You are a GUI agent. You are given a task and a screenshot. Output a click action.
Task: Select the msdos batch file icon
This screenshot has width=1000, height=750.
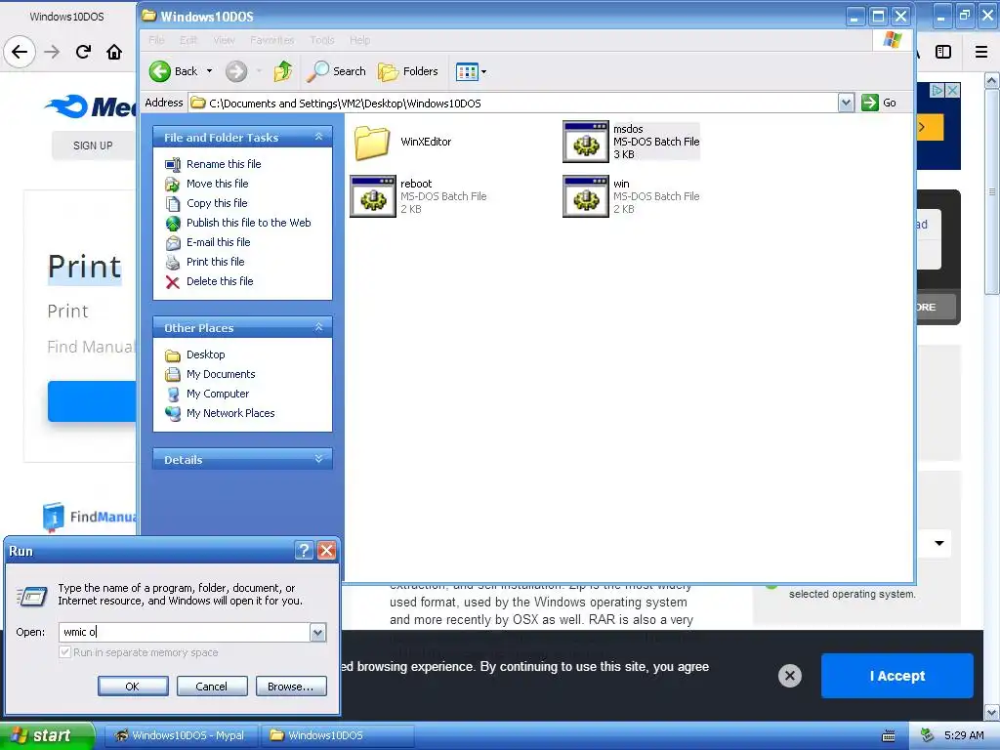click(586, 142)
